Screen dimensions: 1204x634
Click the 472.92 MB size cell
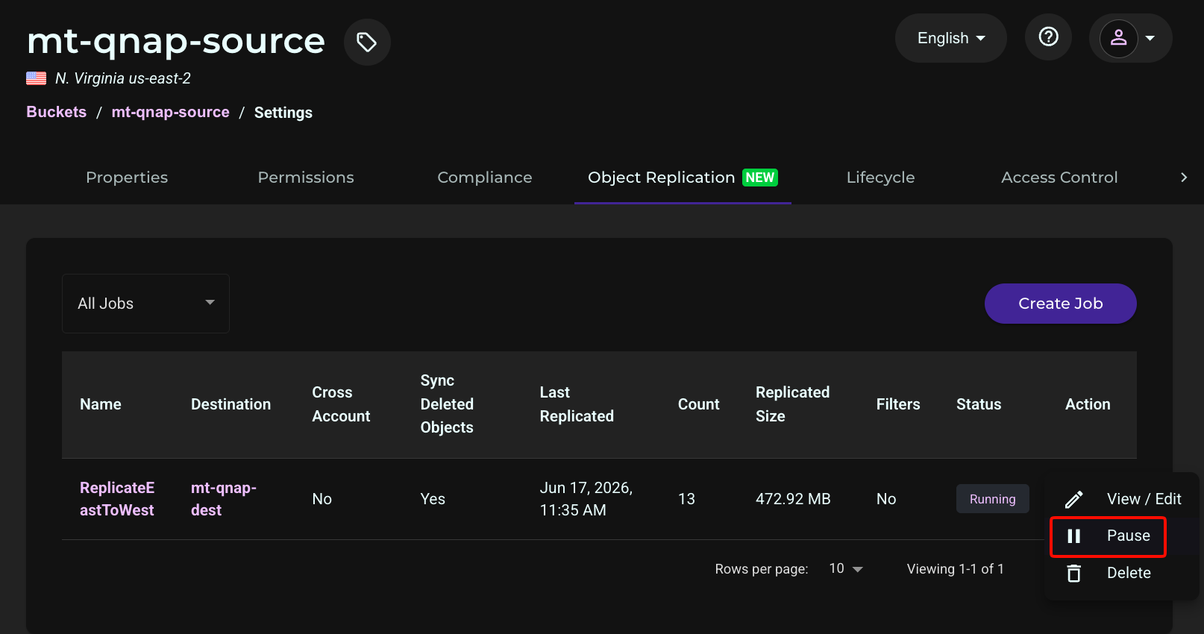[793, 499]
